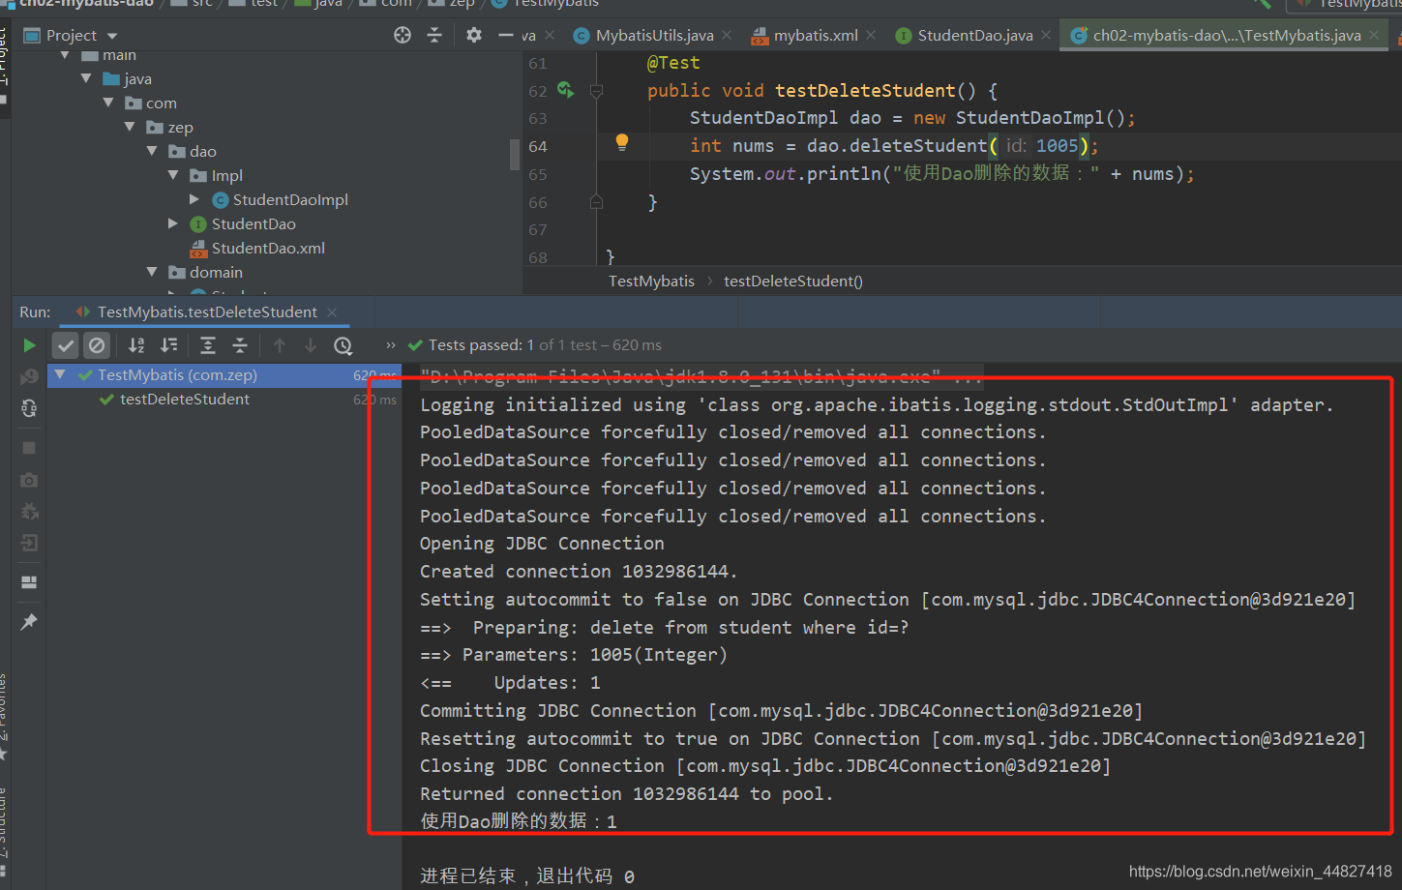Click 'Opening JDBC Connection' console line
The width and height of the screenshot is (1402, 890).
coord(542,544)
